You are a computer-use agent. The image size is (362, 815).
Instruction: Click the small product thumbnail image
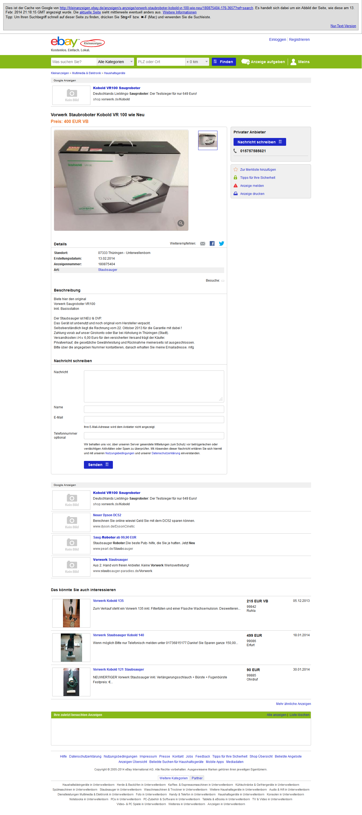pos(208,140)
